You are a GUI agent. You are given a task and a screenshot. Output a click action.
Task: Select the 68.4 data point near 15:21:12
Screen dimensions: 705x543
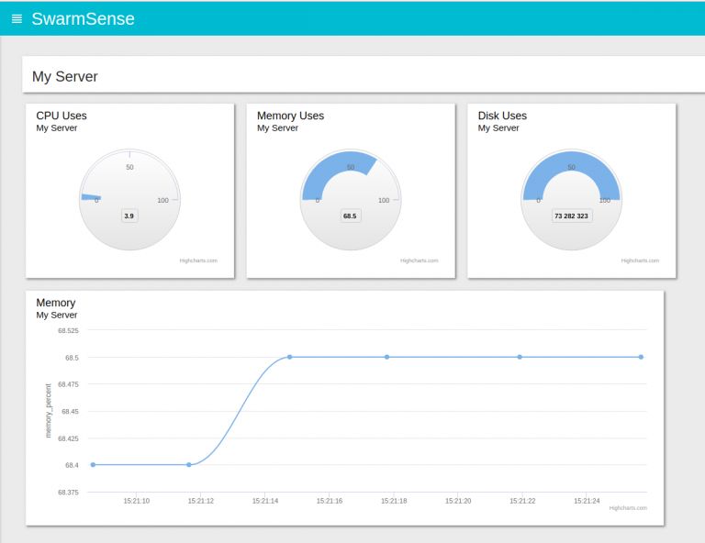pos(189,465)
